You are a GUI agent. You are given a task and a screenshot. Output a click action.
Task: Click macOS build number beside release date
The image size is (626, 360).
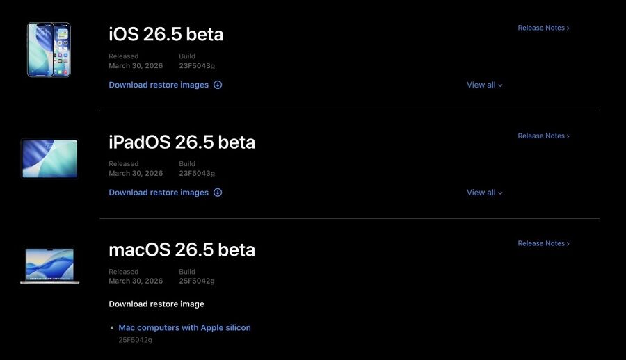click(x=197, y=281)
